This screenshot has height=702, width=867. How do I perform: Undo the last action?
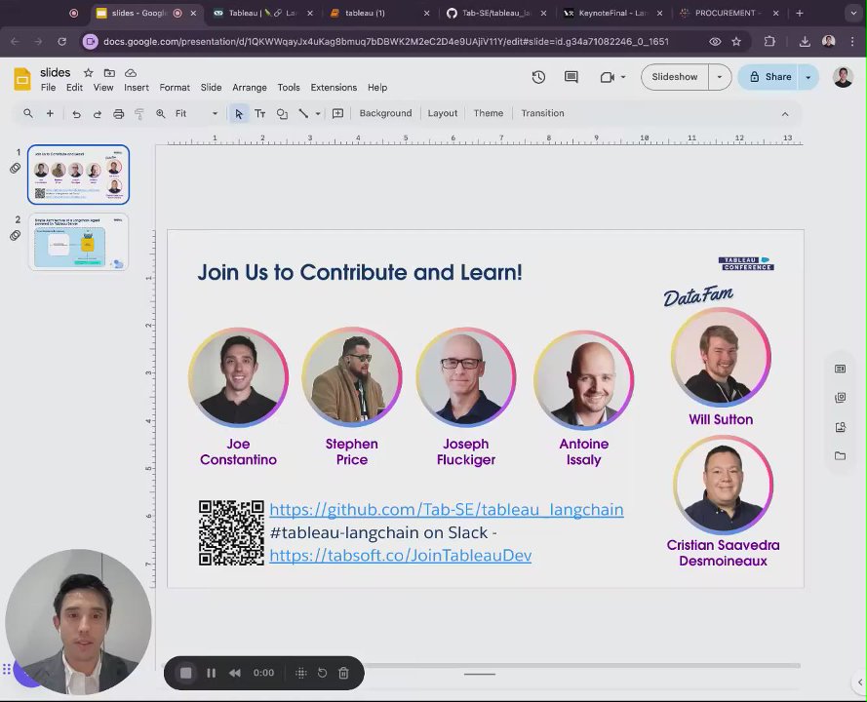point(76,114)
